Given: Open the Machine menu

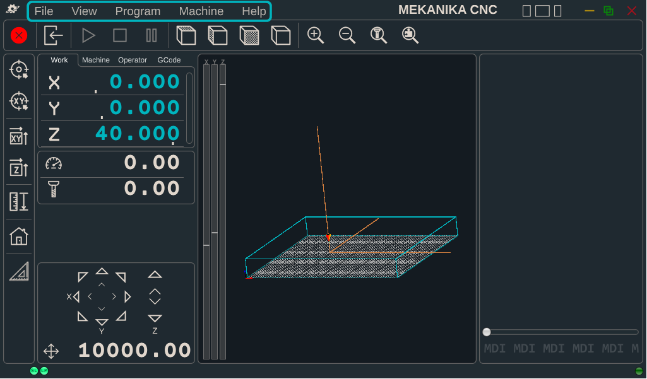Looking at the screenshot, I should coord(201,11).
